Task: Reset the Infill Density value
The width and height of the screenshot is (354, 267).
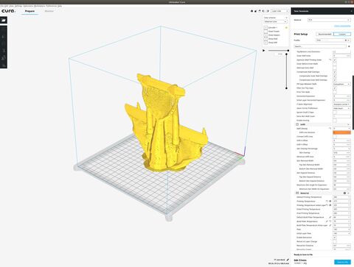Action: pyautogui.click(x=330, y=129)
